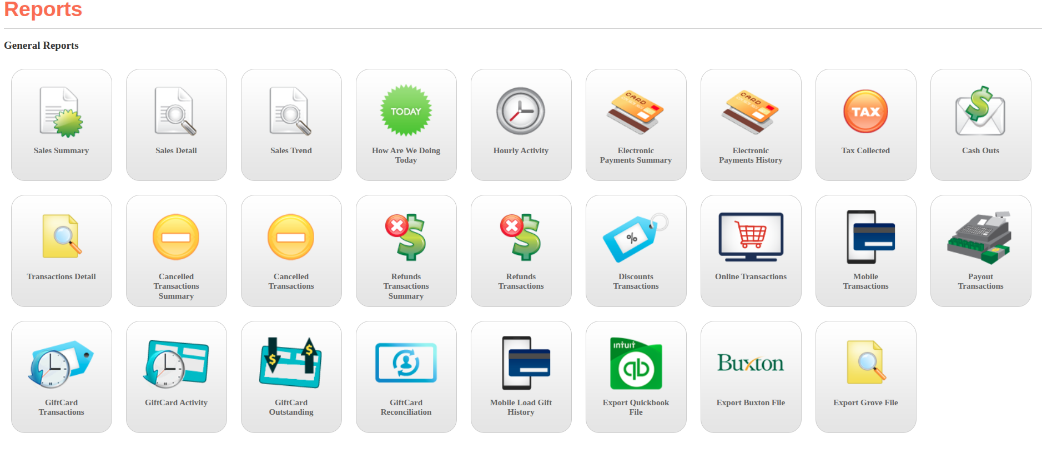Open the Sales Summary report
The image size is (1042, 453).
(x=61, y=124)
